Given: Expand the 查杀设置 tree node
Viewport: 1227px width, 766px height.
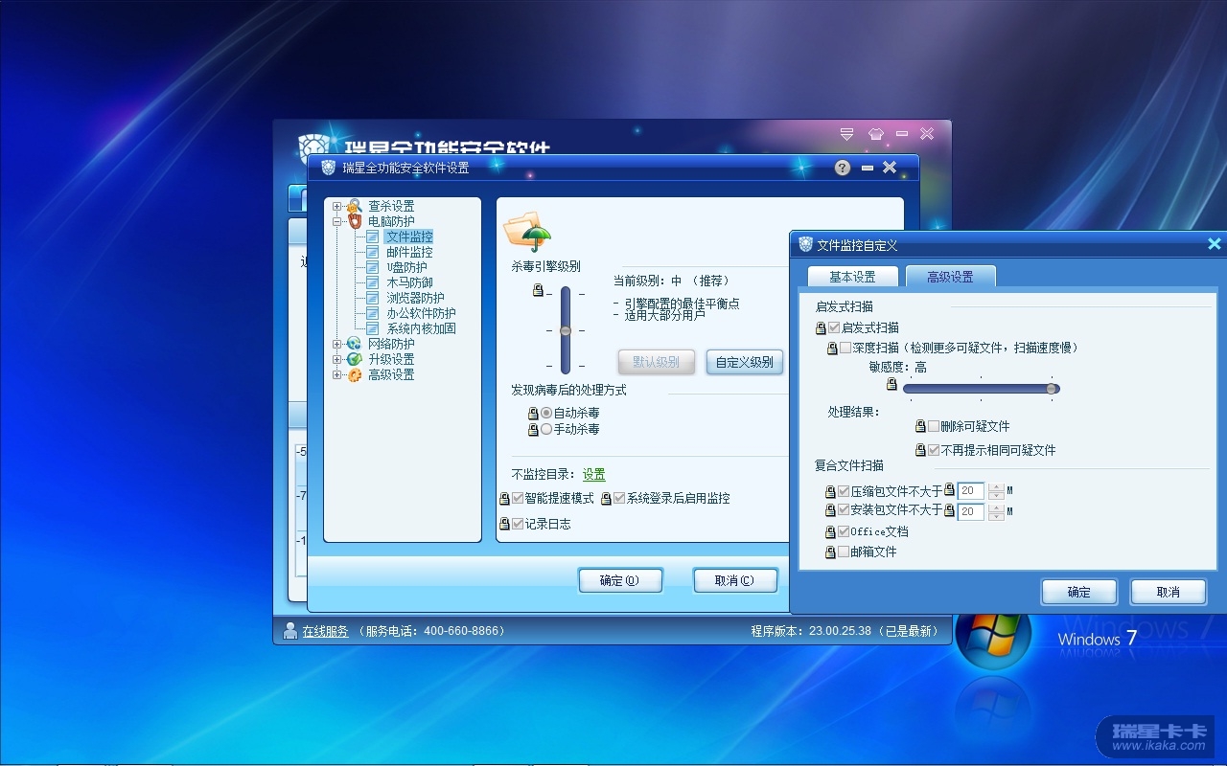Looking at the screenshot, I should click(336, 206).
